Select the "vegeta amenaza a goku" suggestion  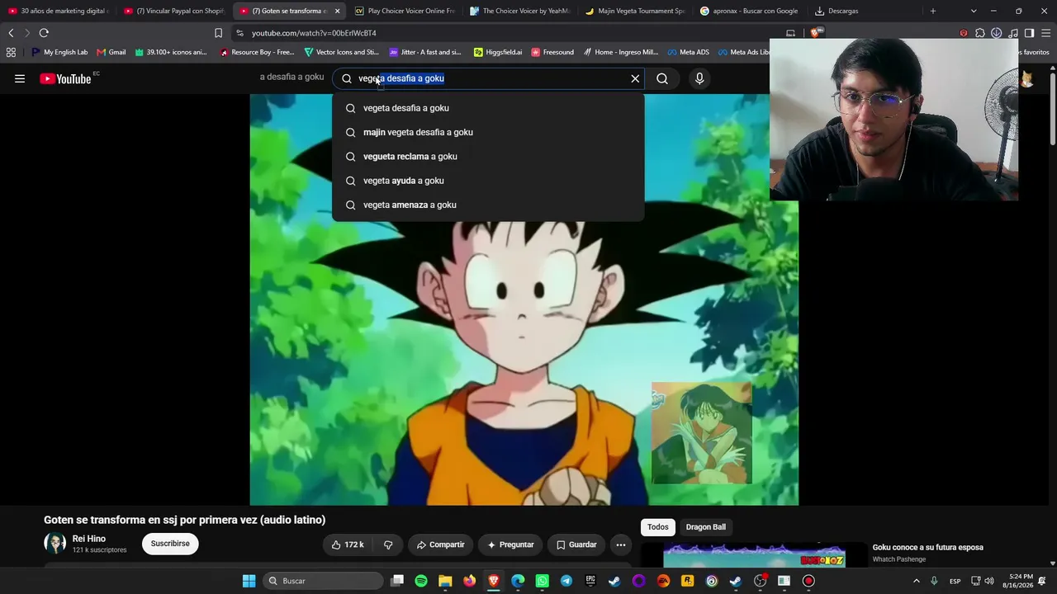[x=488, y=205]
